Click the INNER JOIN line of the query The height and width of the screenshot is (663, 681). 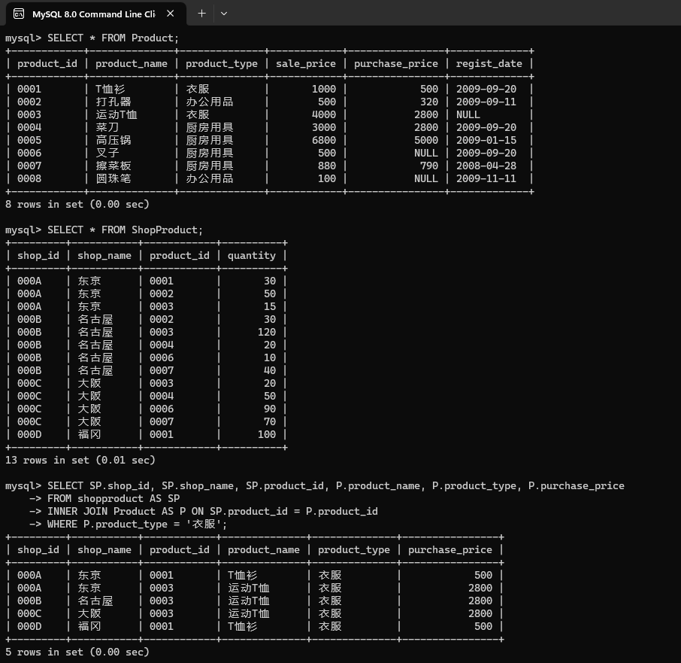pos(212,511)
